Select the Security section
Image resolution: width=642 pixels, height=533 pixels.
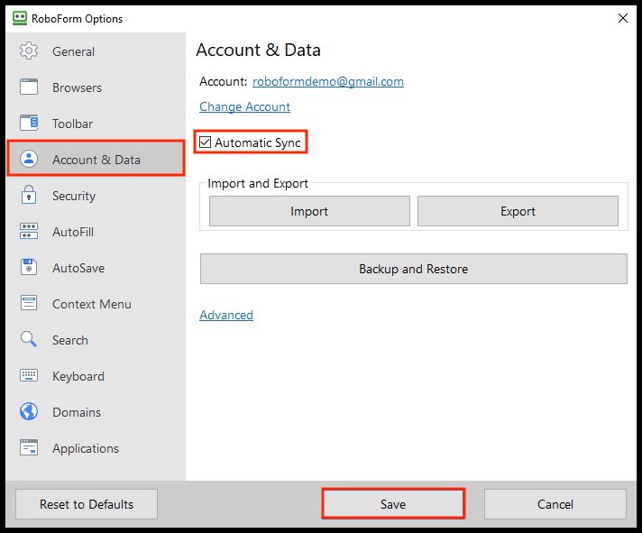(x=96, y=196)
